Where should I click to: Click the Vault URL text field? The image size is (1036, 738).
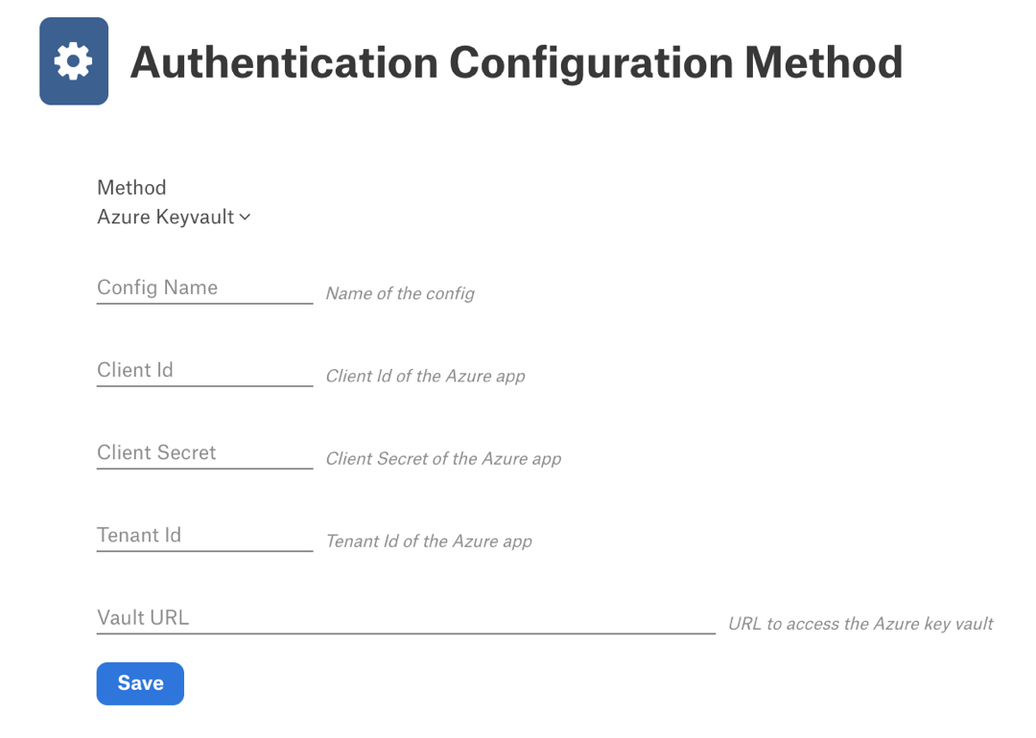tap(406, 618)
